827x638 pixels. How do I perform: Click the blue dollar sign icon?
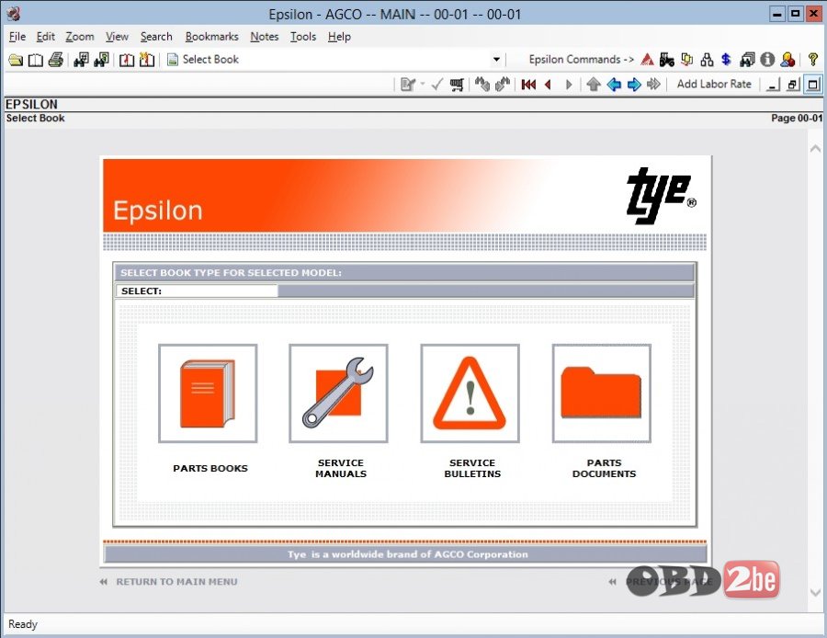[x=726, y=60]
